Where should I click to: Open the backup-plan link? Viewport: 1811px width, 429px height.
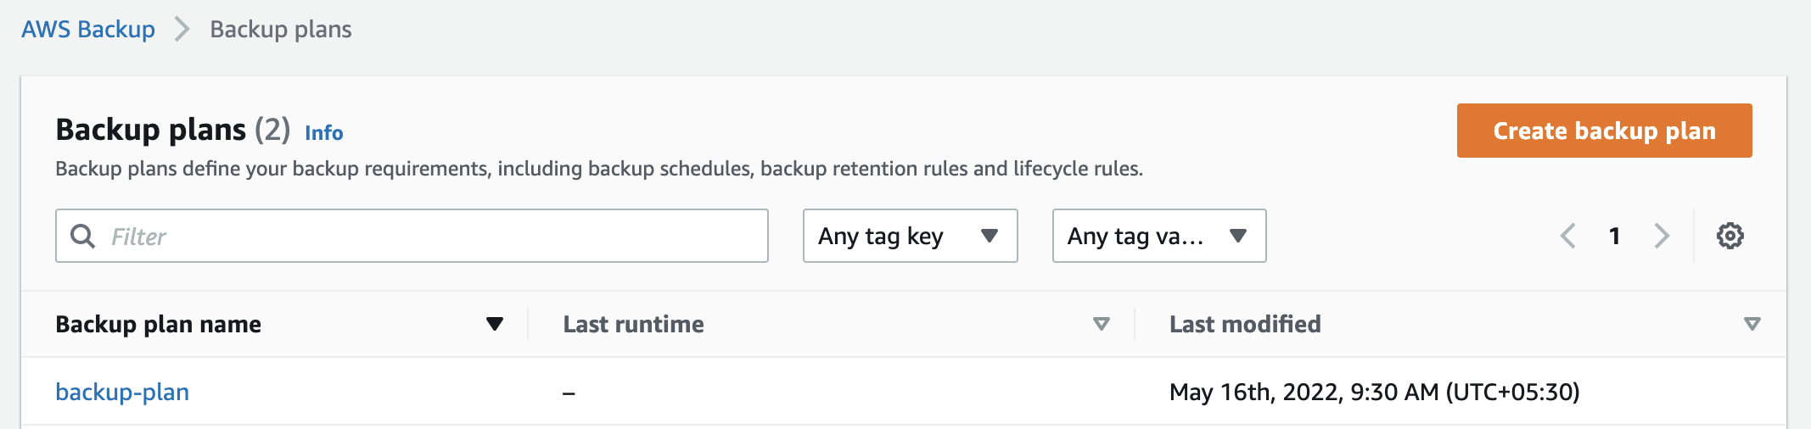(122, 392)
